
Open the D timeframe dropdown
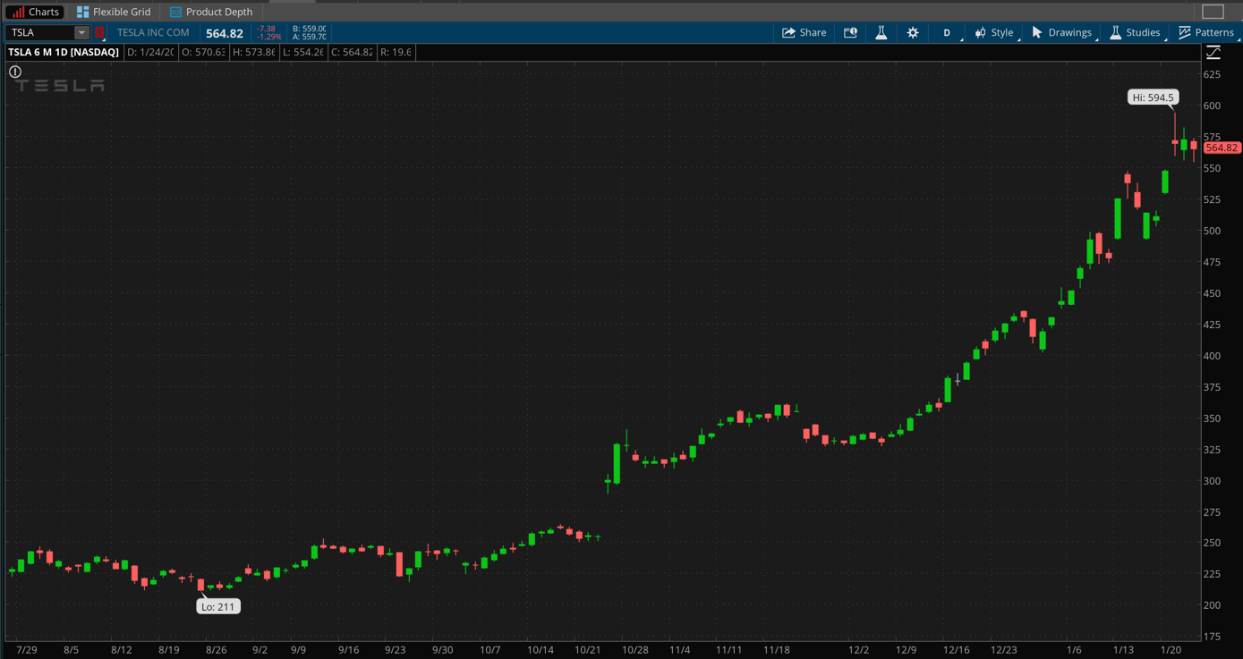(947, 32)
